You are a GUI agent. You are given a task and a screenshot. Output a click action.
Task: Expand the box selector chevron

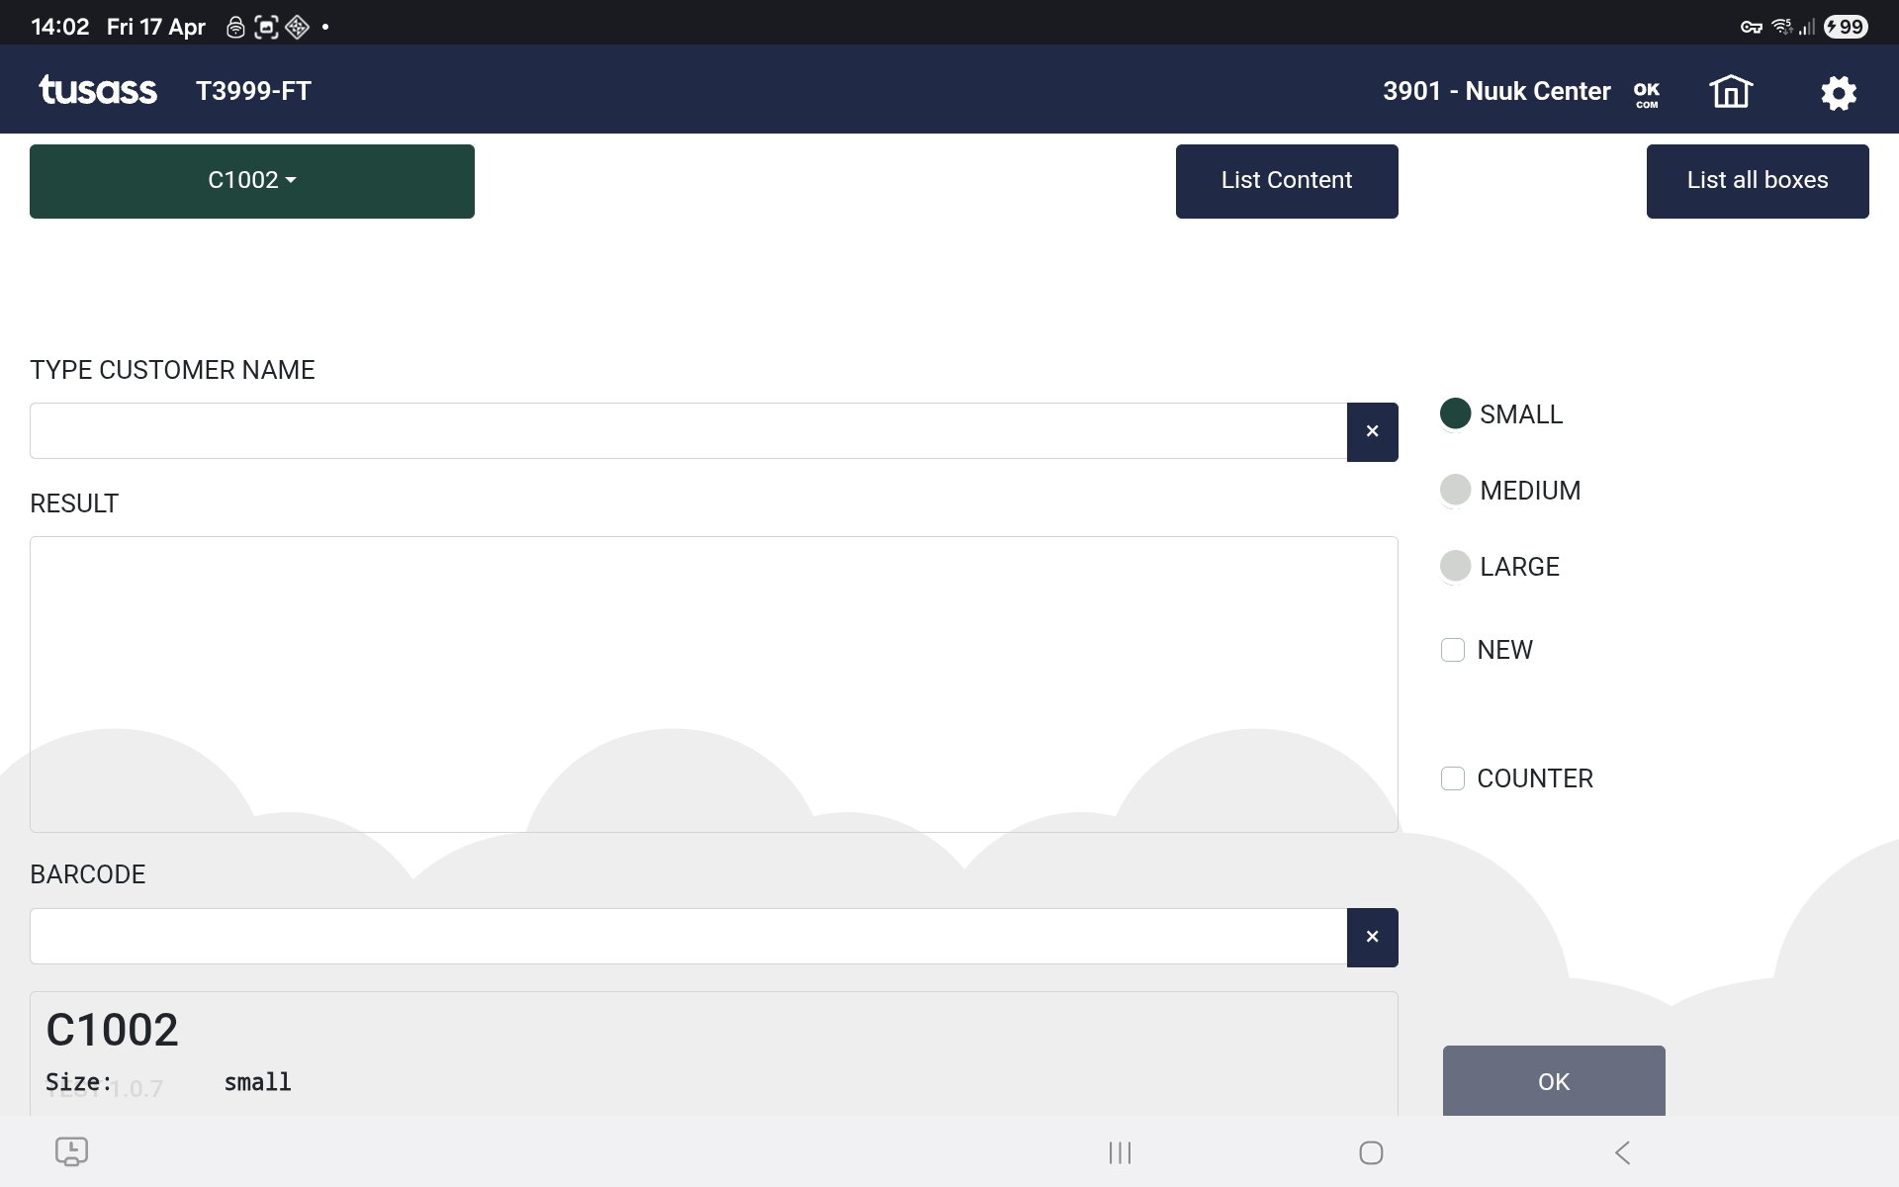click(290, 181)
